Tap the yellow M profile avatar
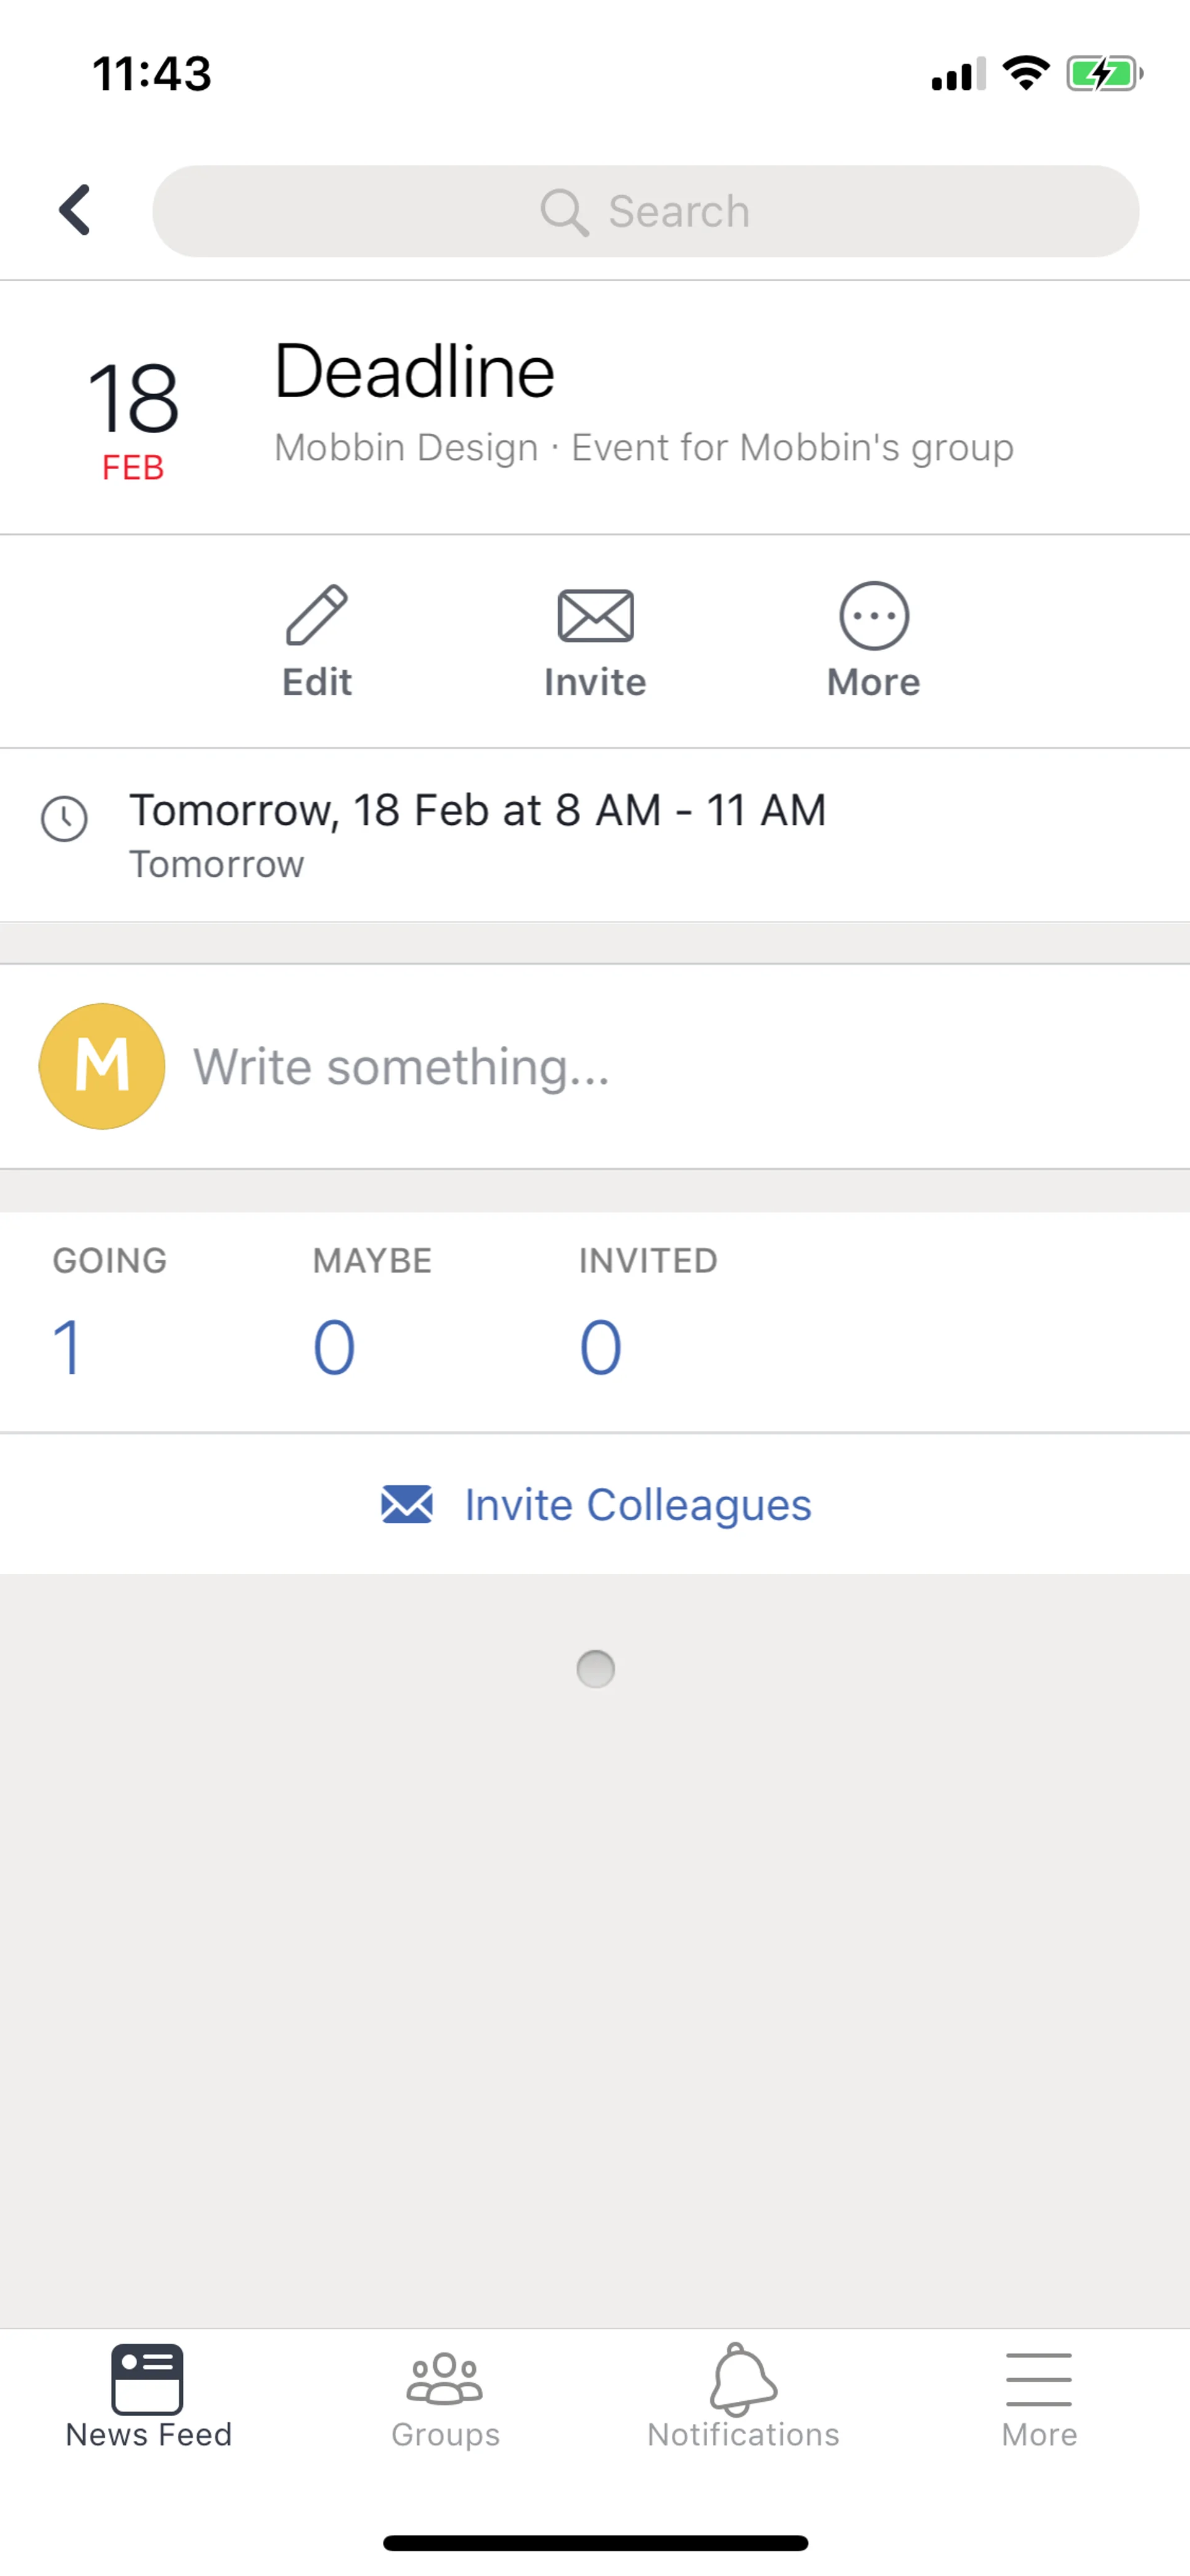 click(x=102, y=1066)
